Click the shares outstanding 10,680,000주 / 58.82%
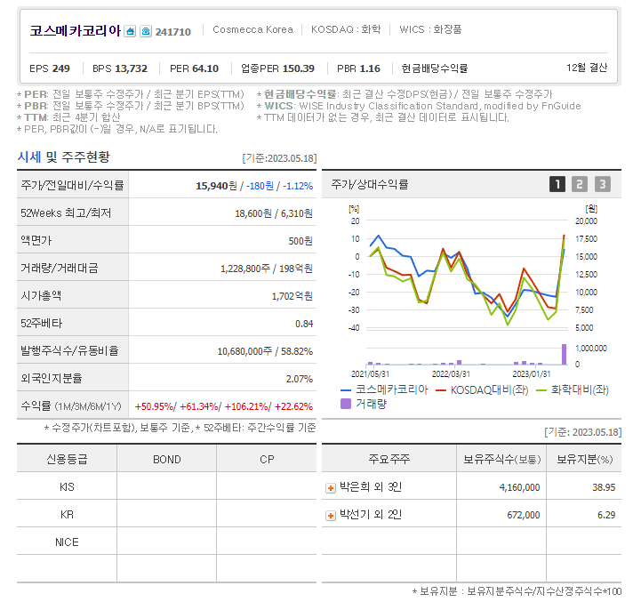This screenshot has width=633, height=602. 265,351
